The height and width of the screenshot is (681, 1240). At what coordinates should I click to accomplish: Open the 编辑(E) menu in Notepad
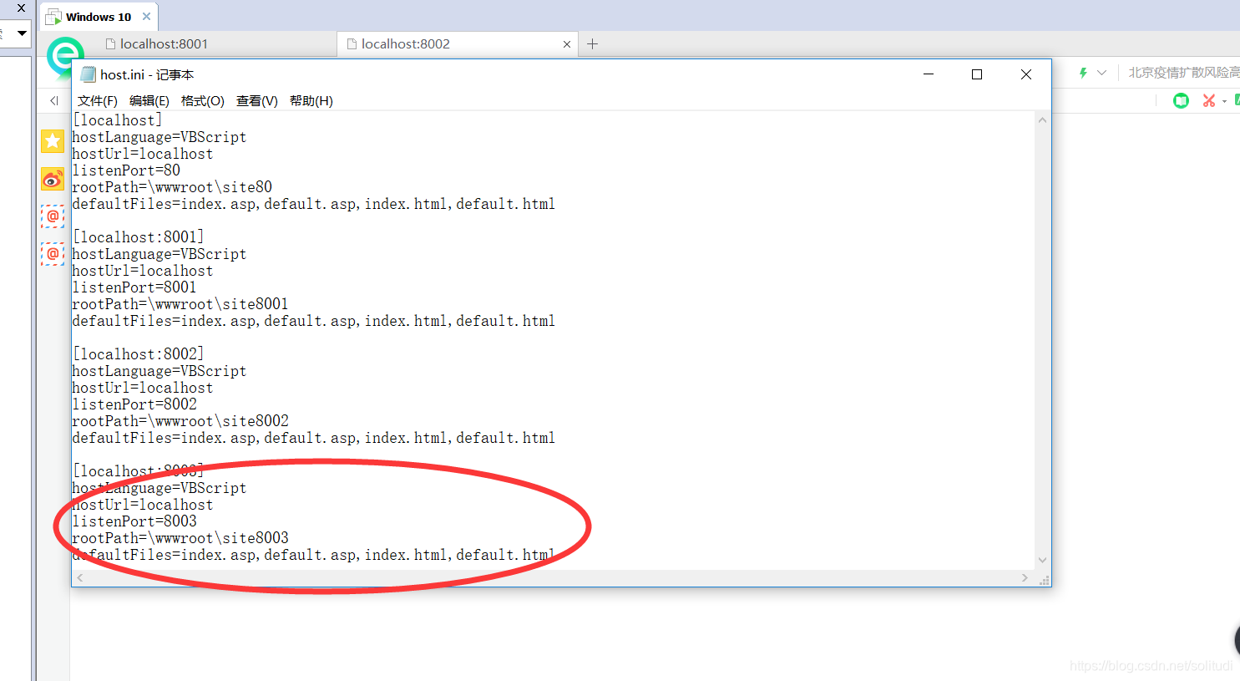[x=149, y=101]
